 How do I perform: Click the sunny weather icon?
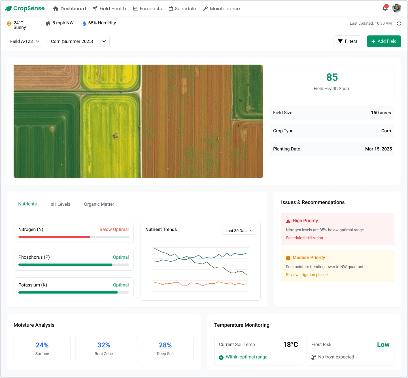coord(9,24)
